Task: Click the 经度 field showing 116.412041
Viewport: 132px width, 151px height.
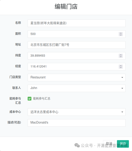Action: pos(73,67)
